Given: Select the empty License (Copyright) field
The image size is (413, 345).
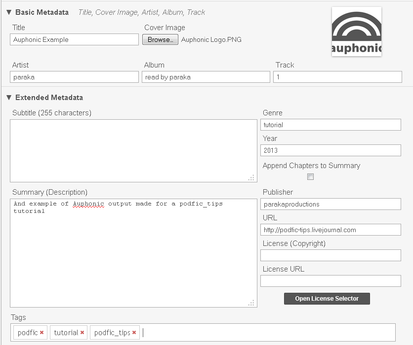Looking at the screenshot, I should coord(330,255).
